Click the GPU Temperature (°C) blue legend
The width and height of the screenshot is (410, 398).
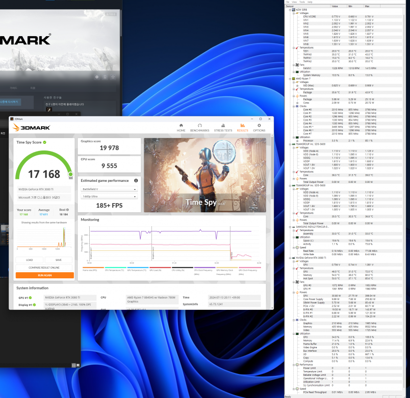tap(137, 270)
